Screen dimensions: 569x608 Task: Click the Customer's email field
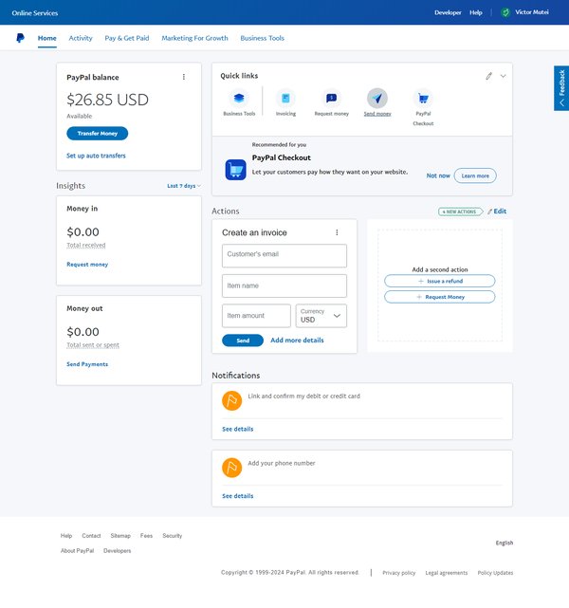284,255
